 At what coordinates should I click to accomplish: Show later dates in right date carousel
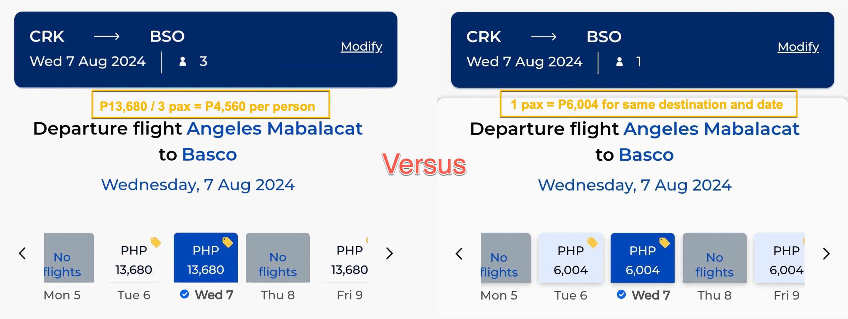[826, 254]
